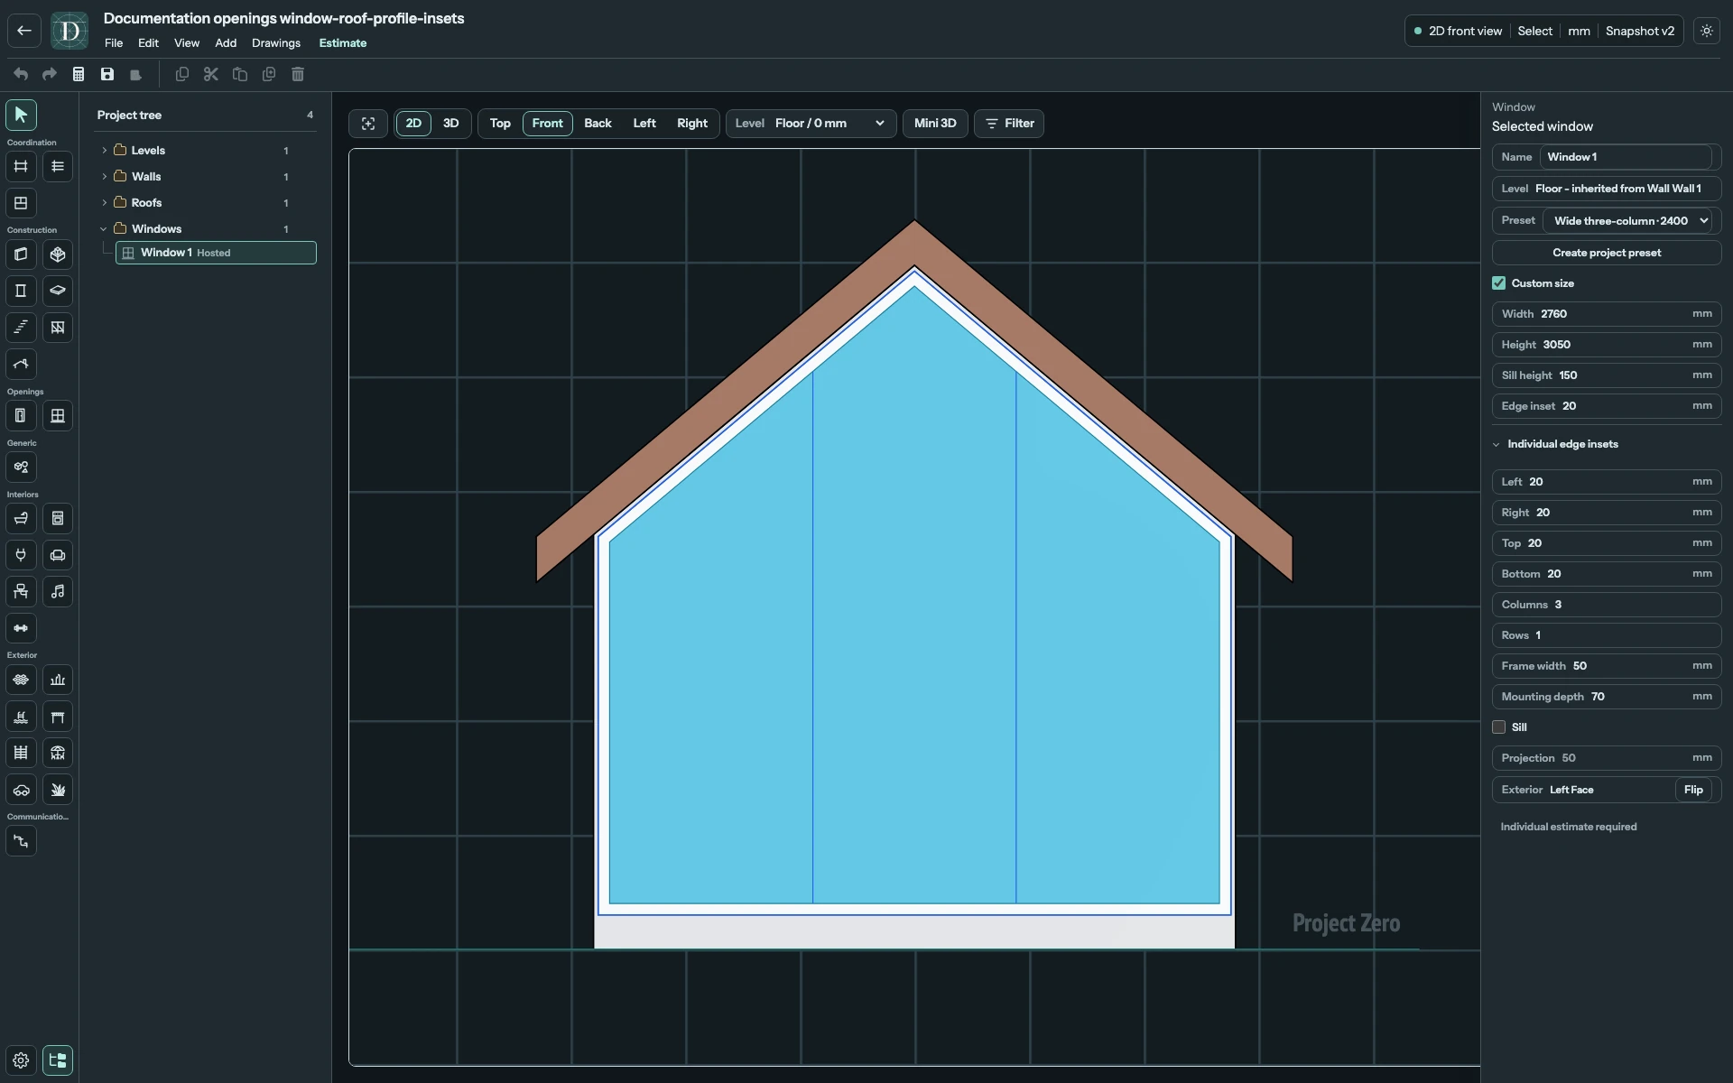
Task: Select Window 1 Hosted tree item
Action: point(216,253)
